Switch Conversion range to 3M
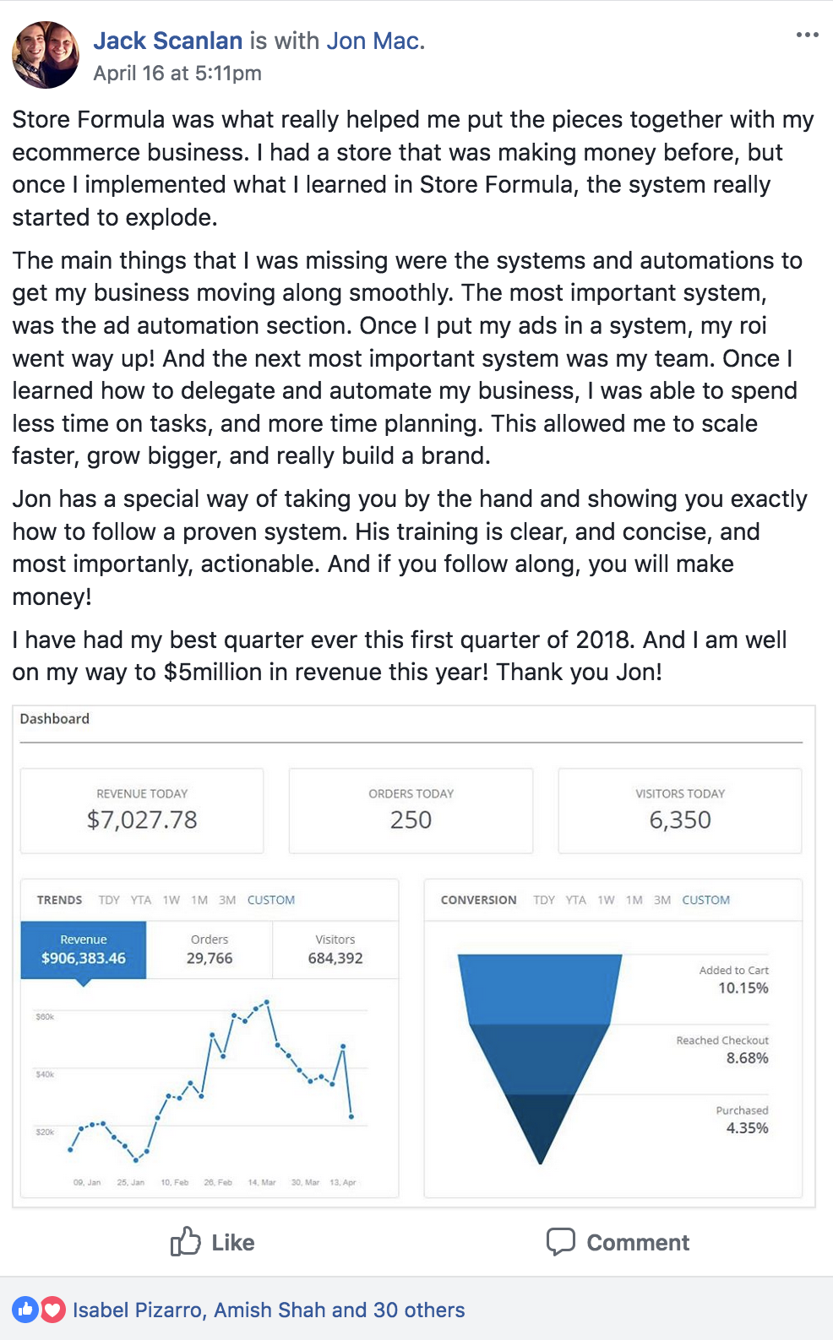The image size is (833, 1340). [x=662, y=900]
